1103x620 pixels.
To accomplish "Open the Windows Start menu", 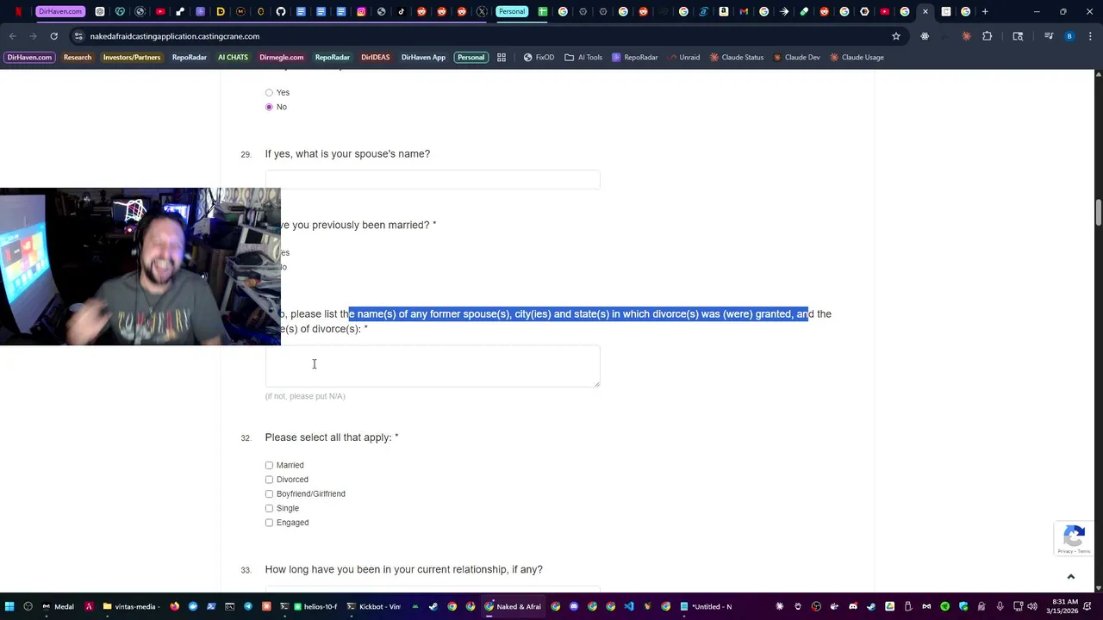I will [9, 606].
